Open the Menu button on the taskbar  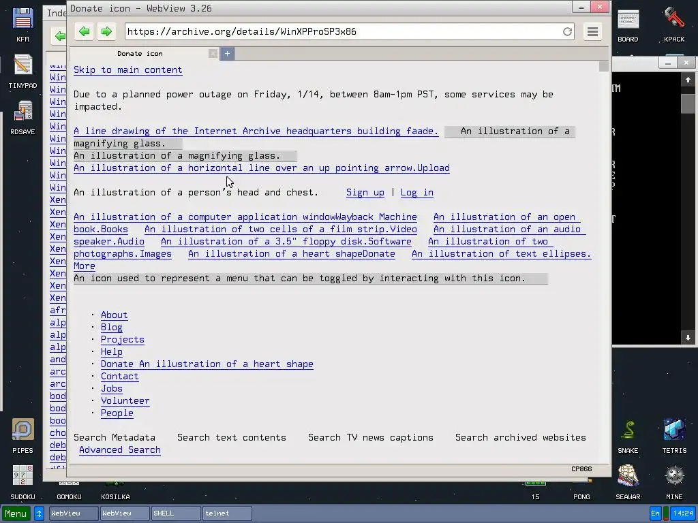pyautogui.click(x=16, y=513)
